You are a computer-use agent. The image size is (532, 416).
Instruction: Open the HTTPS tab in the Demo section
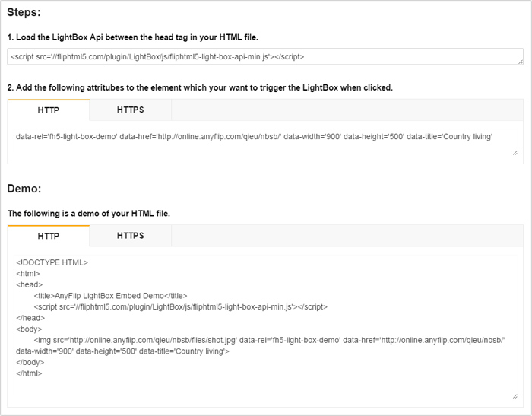(x=131, y=237)
